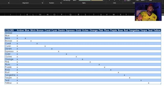This screenshot has height=92, width=164.
Task: Select column J header
Action: [20, 15]
